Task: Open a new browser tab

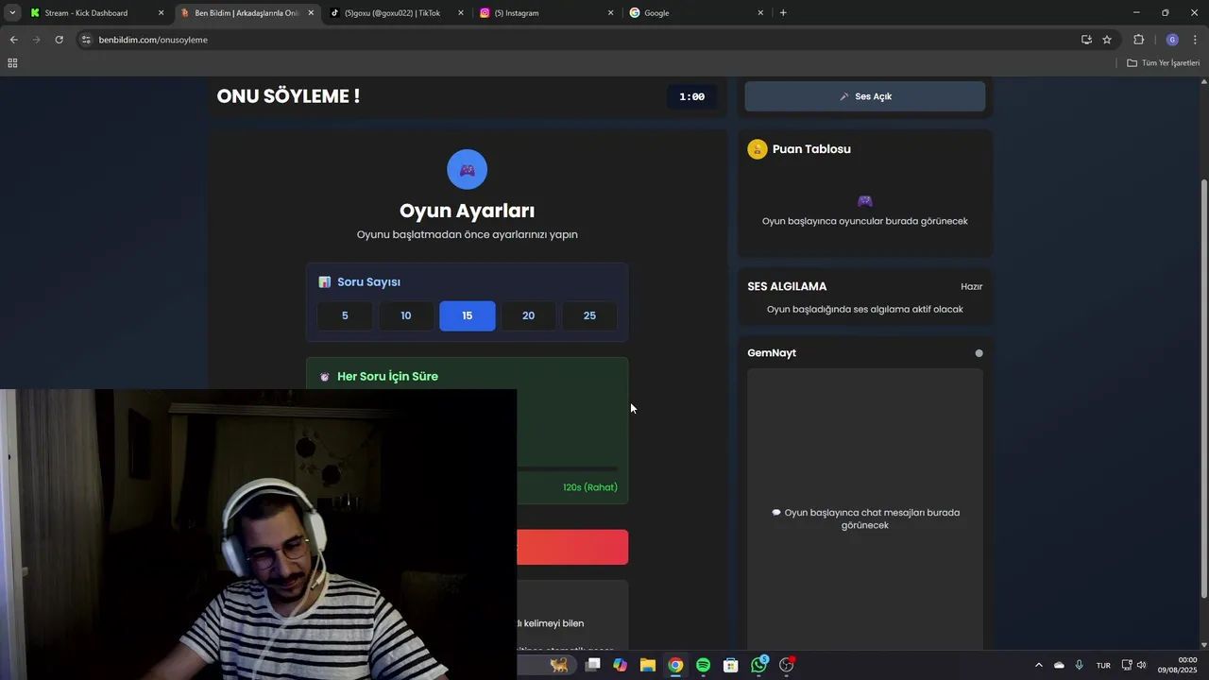Action: coord(783,13)
